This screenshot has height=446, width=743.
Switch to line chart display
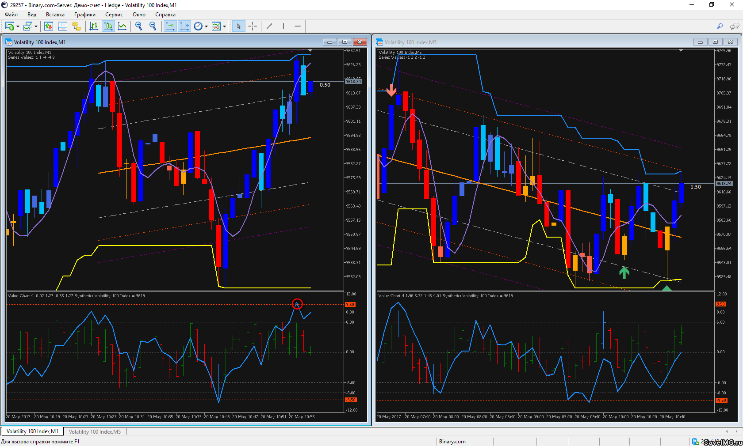(123, 26)
